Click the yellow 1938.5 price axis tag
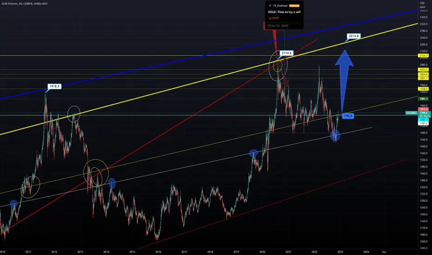 [x=424, y=89]
